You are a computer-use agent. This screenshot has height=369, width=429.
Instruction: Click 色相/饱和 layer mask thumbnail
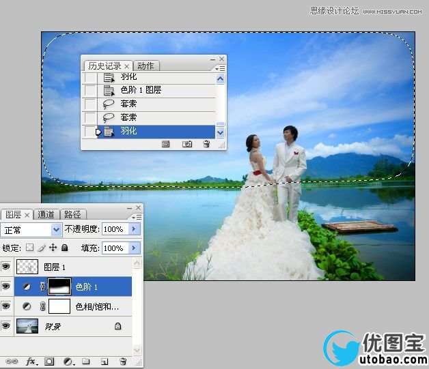[59, 306]
